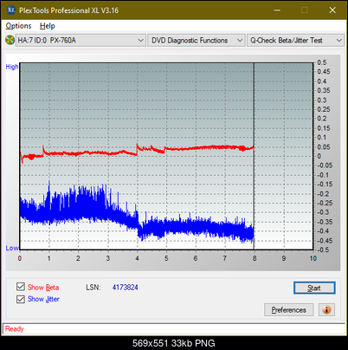Open the Q-Check Beta/Jitter Test dropdown
The width and height of the screenshot is (348, 350).
(x=295, y=41)
